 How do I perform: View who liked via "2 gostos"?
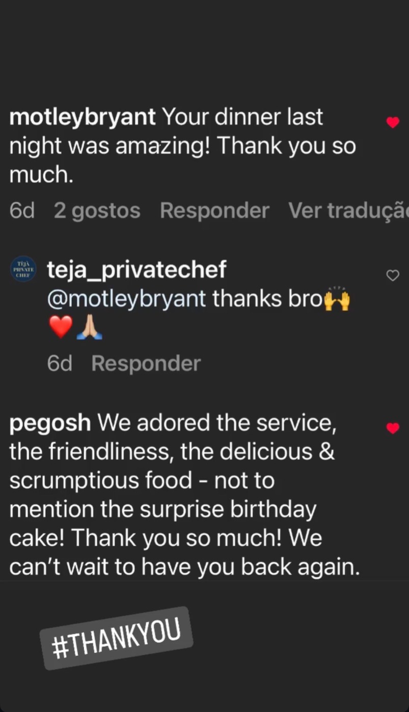pos(97,210)
